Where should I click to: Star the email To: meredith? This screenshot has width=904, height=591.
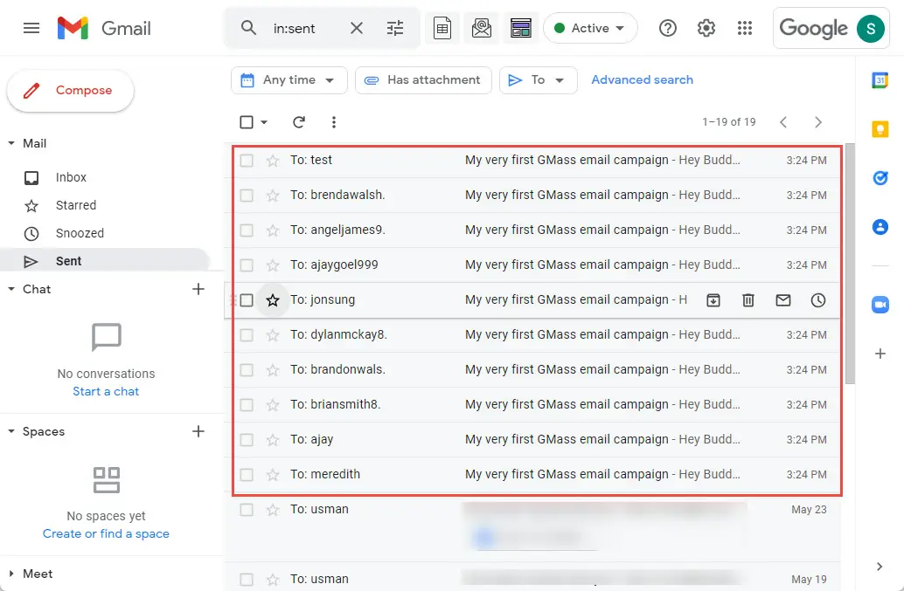tap(273, 475)
